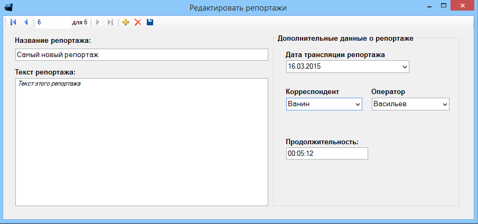This screenshot has height=224, width=478.
Task: Focus the Название репортажа text field
Action: (142, 55)
